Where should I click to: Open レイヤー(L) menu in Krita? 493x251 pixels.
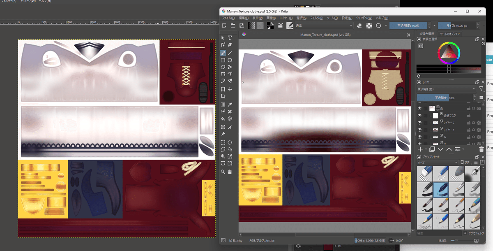click(286, 18)
